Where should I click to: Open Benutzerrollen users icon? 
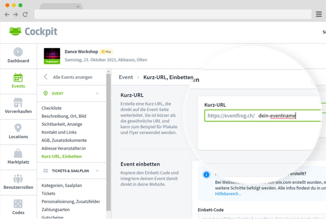(18, 179)
